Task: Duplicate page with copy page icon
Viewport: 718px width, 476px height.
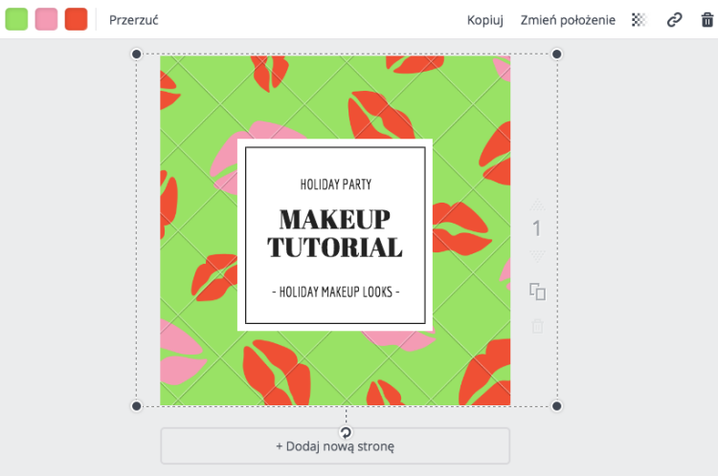Action: tap(537, 292)
